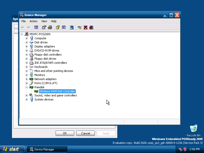
Task: Click the volume tray icon
Action: tap(180, 149)
